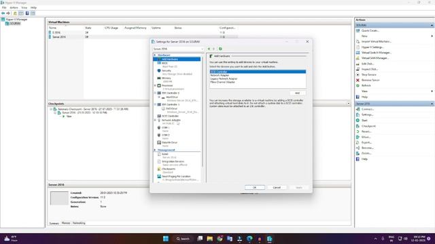
Task: Click the green refresh icon in Settings
Action: click(x=220, y=49)
